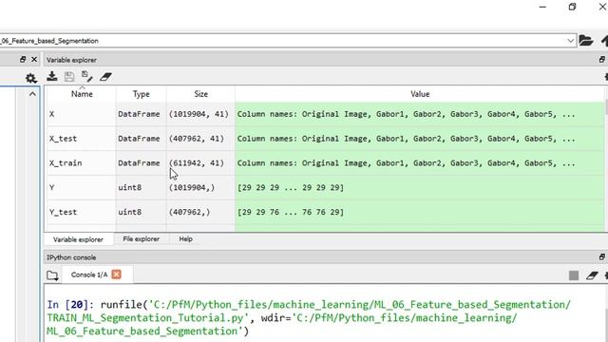The image size is (608, 342).
Task: Click the up arrow in the left pane
Action: tap(32, 94)
